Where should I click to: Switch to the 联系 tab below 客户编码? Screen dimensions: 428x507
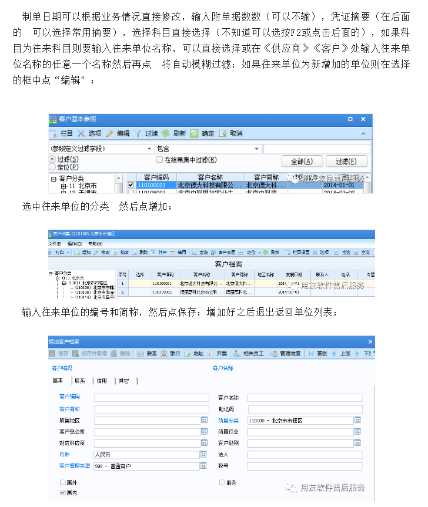[79, 381]
